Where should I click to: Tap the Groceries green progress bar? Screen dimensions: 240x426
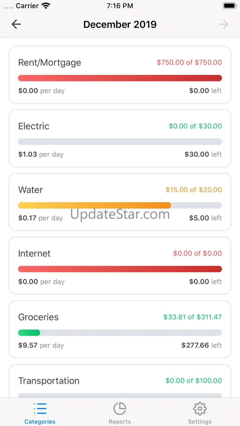pyautogui.click(x=29, y=333)
